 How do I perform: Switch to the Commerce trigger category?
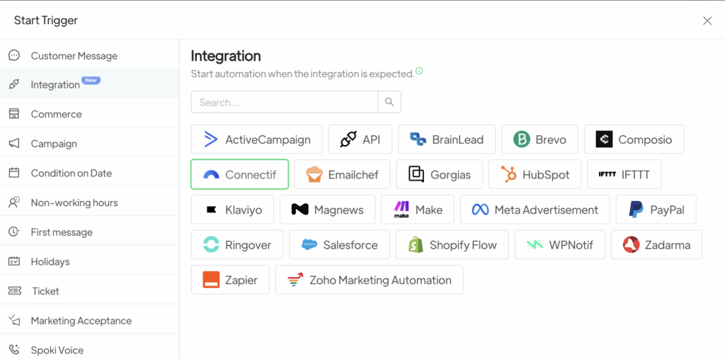(56, 114)
